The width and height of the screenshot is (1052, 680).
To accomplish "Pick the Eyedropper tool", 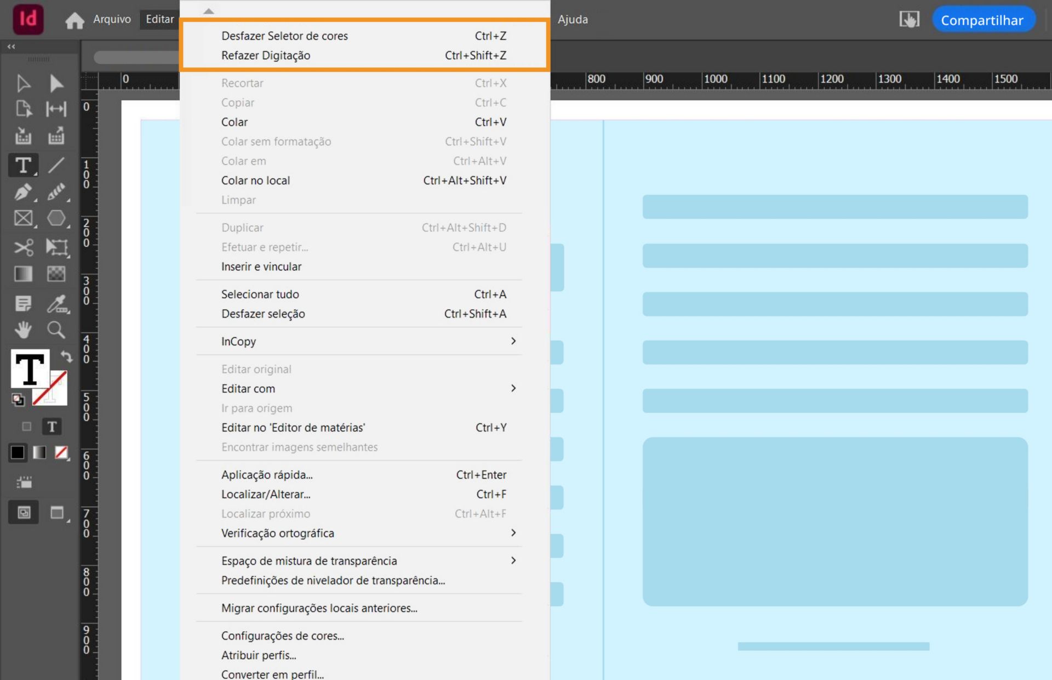I will 56,303.
